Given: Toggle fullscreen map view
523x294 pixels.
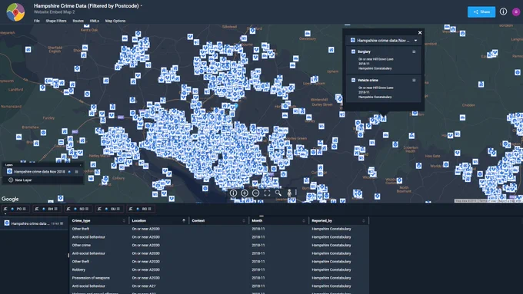Looking at the screenshot, I should point(267,193).
